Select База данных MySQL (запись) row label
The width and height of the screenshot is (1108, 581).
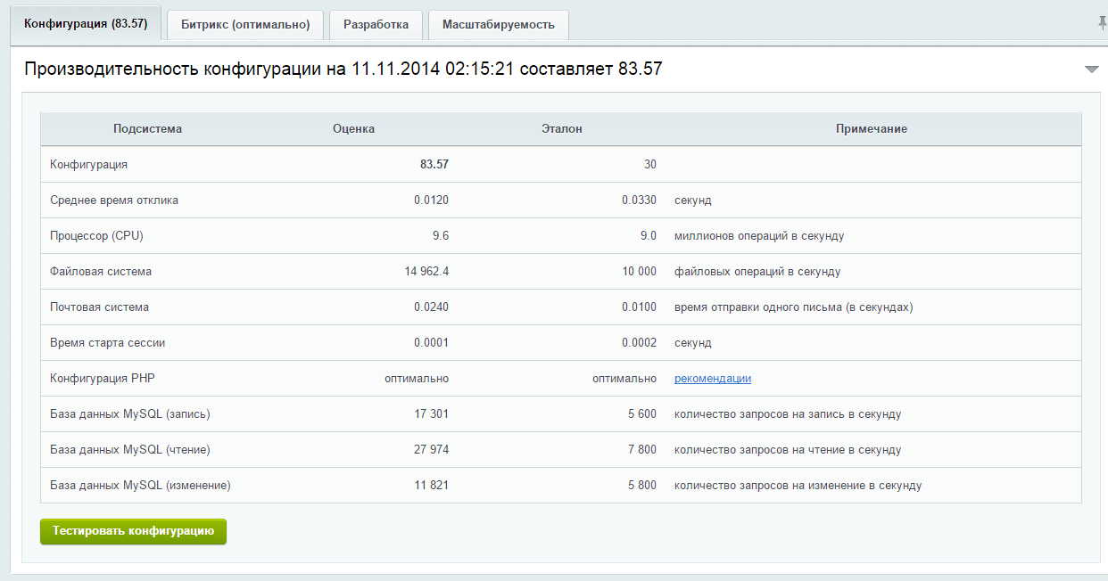pos(130,414)
